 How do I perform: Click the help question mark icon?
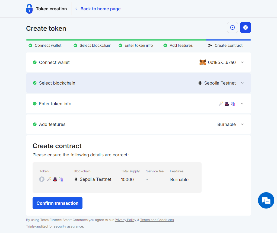coord(245,27)
